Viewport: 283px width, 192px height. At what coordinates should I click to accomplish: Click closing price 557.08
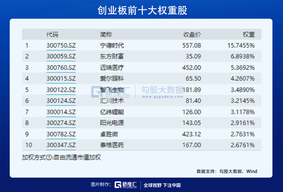point(192,45)
